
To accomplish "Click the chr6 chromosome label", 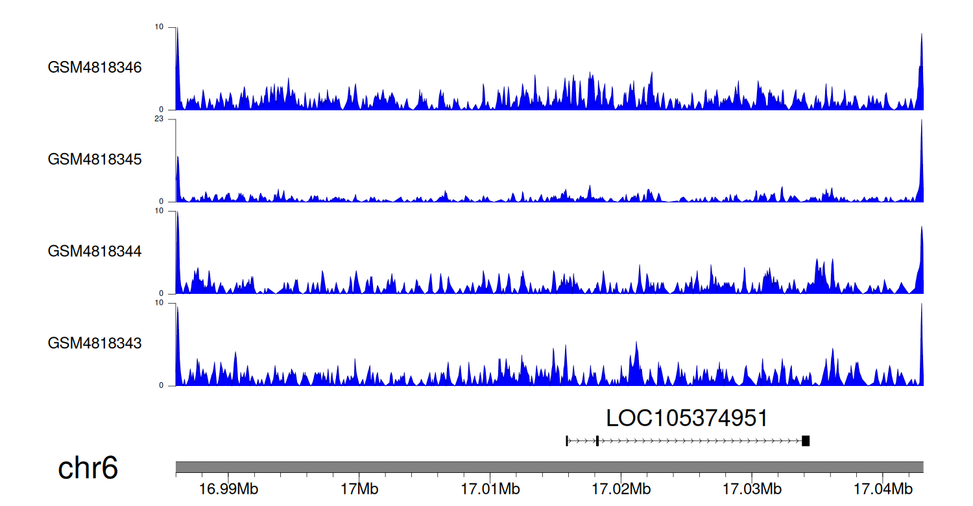I will [x=88, y=468].
